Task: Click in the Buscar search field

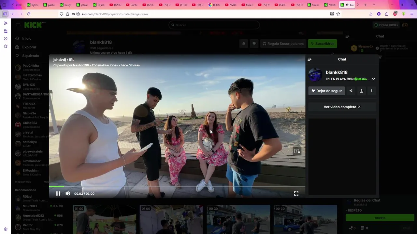Action: coord(214,25)
